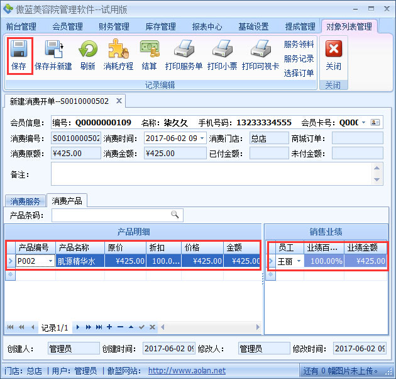Screen dimensions: 396x379
Task: Click the add record plus button in navigator
Action: [109, 327]
